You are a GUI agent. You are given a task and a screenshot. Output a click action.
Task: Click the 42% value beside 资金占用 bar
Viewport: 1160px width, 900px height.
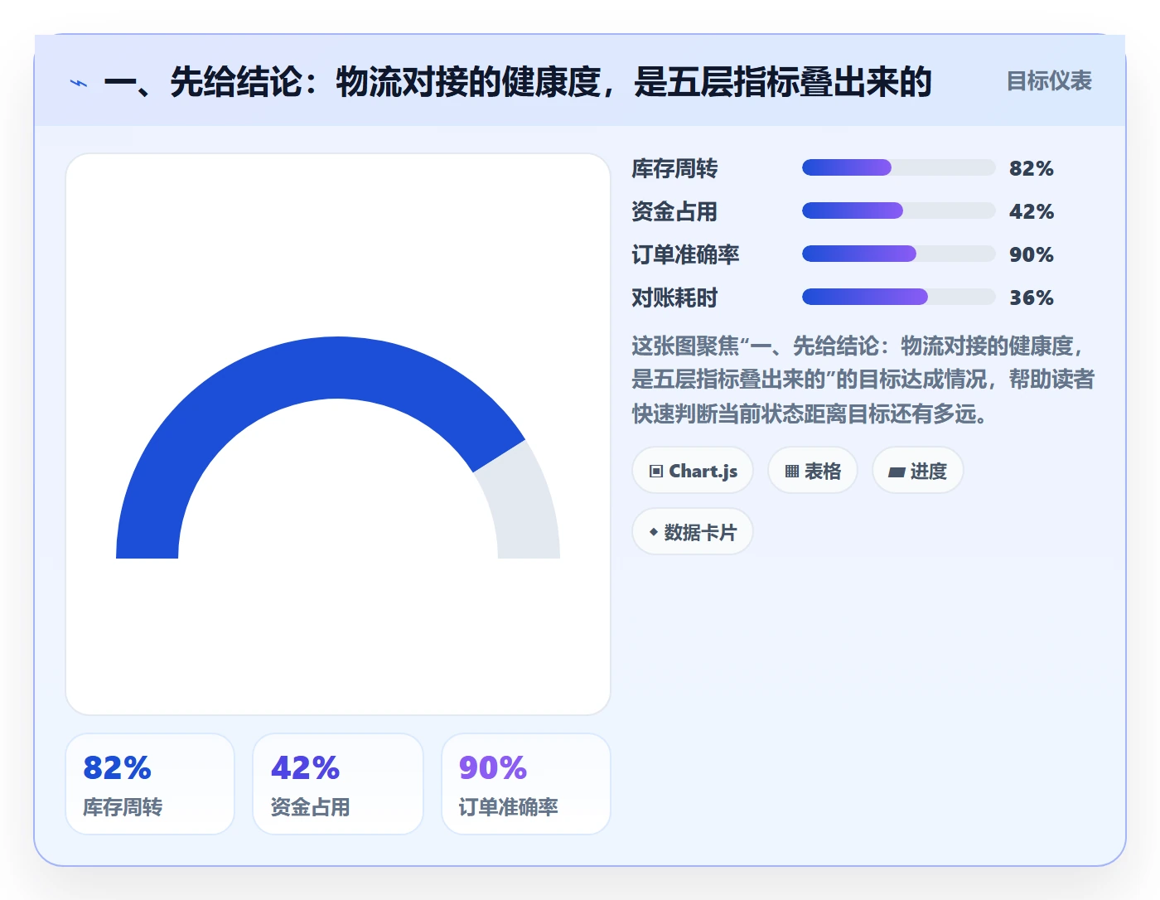(x=1032, y=211)
